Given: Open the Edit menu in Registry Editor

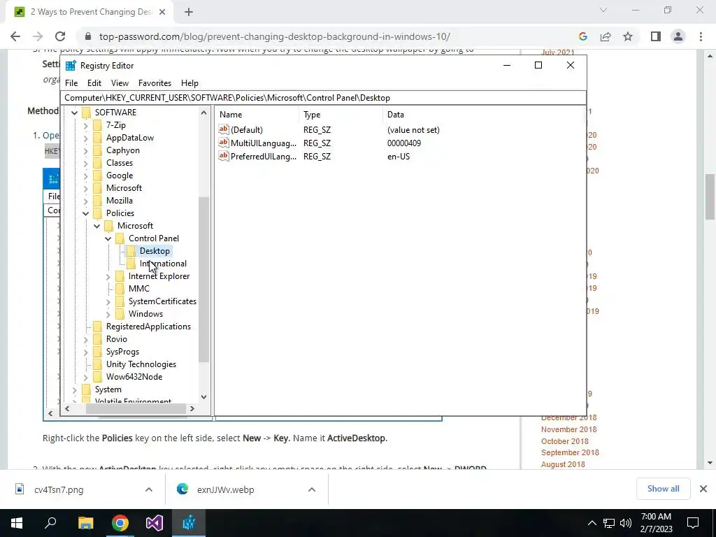Looking at the screenshot, I should point(94,83).
